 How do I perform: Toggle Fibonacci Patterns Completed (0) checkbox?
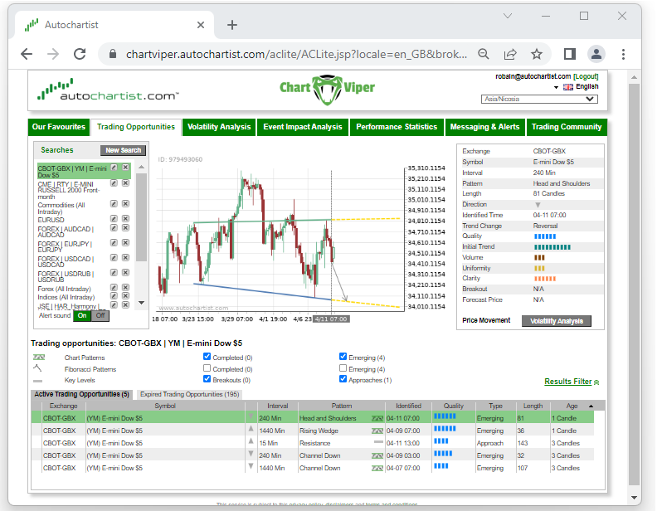coord(207,368)
